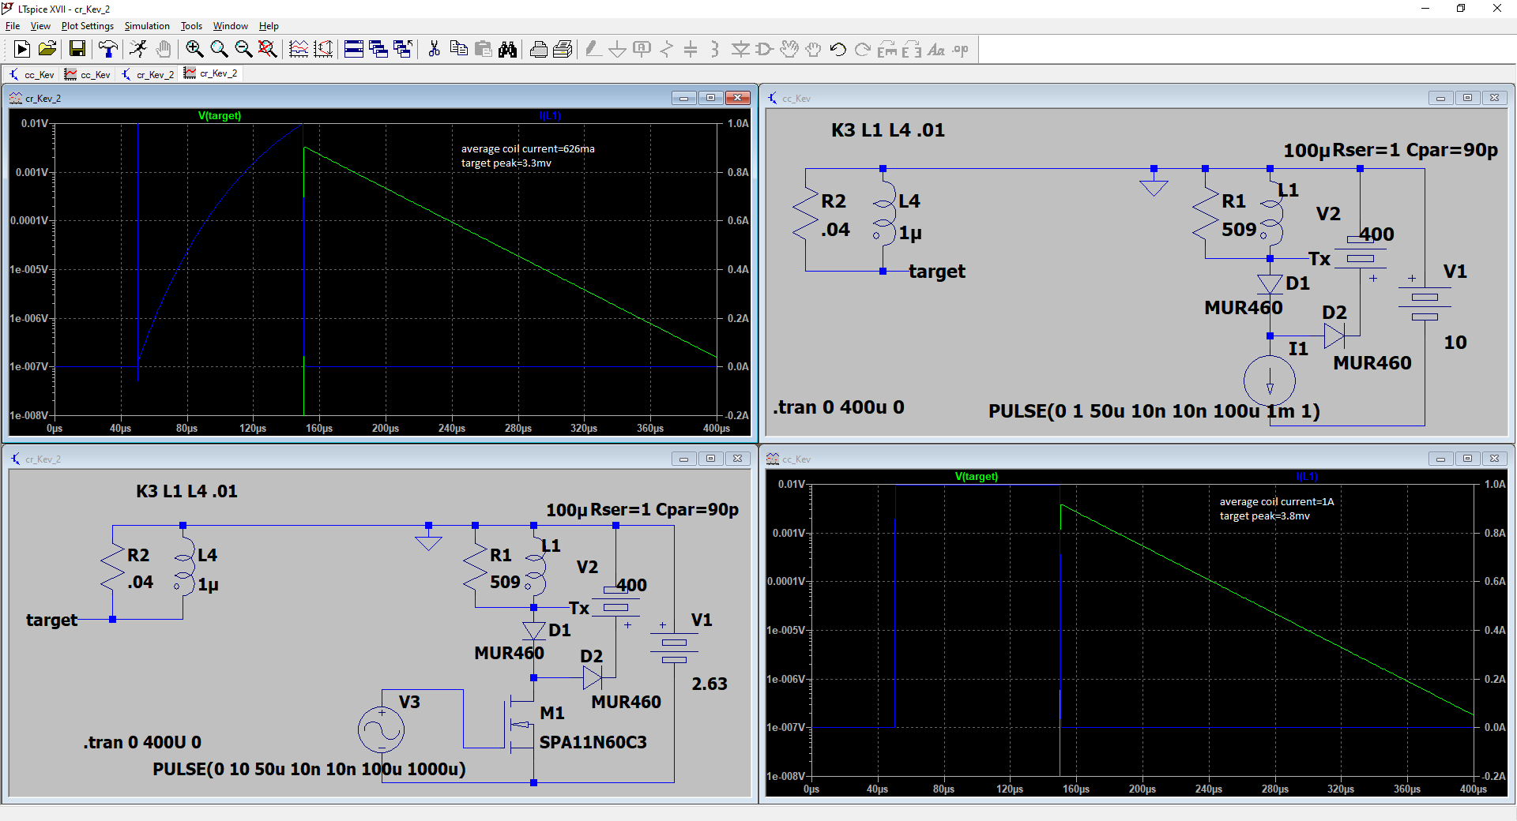Image resolution: width=1517 pixels, height=821 pixels.
Task: Save the file with the floppy disk icon
Action: (x=77, y=50)
